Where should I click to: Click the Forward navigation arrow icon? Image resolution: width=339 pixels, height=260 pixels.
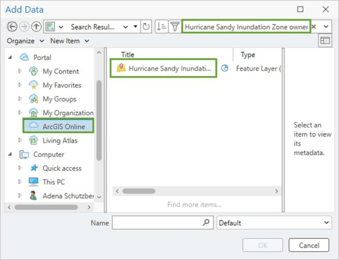point(24,27)
